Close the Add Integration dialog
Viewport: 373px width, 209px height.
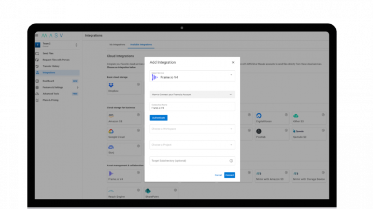click(x=233, y=62)
